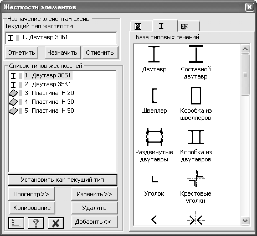Click the help question mark button
Viewport: 257px width, 236px height.
(36, 223)
